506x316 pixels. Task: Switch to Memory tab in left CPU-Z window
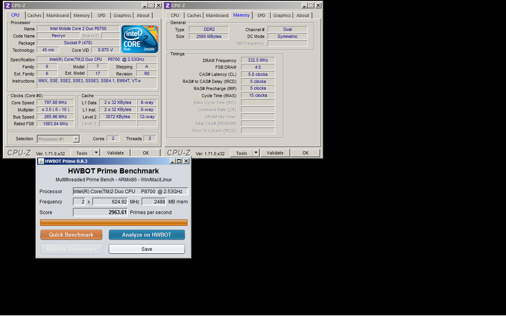pos(81,15)
